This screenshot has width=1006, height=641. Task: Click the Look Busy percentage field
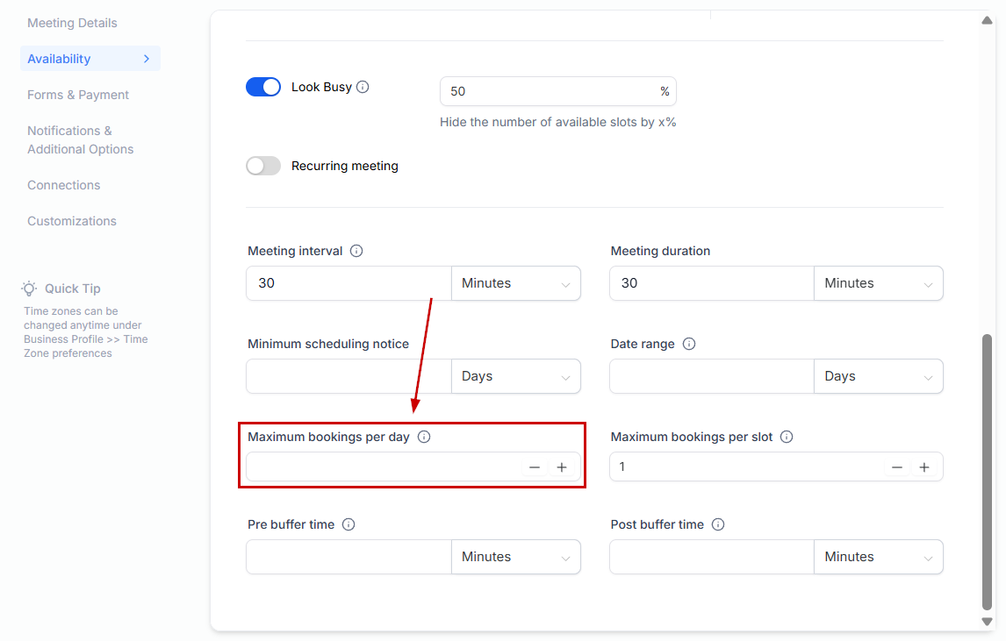[x=549, y=91]
